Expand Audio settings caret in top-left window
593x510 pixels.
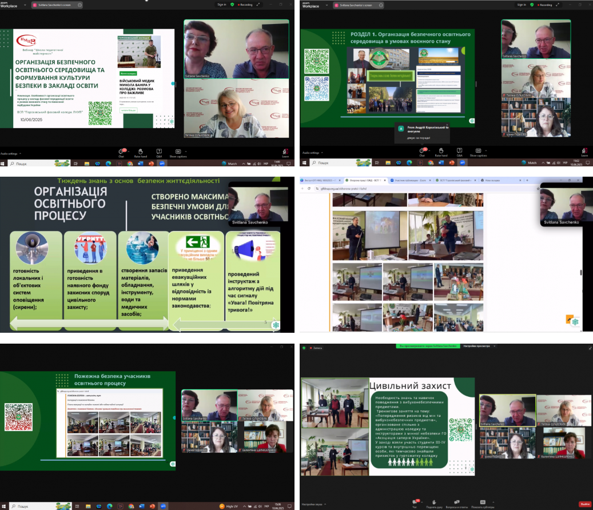(21, 154)
